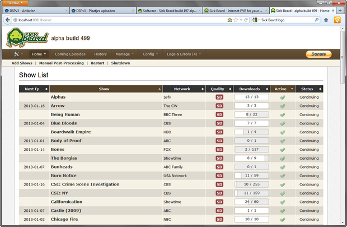Click the active checkmark for The Borgias
This screenshot has width=347, height=227.
click(x=283, y=159)
